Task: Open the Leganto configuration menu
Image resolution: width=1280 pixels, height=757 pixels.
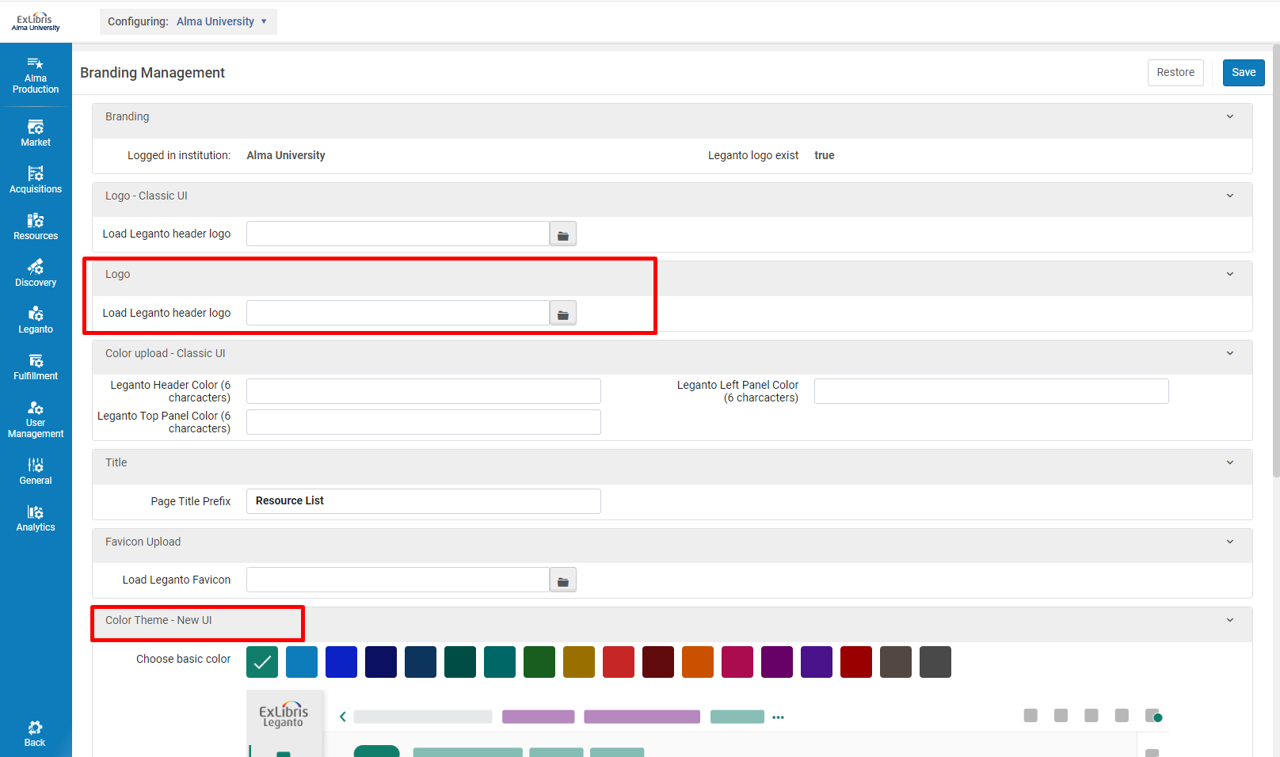Action: [36, 320]
